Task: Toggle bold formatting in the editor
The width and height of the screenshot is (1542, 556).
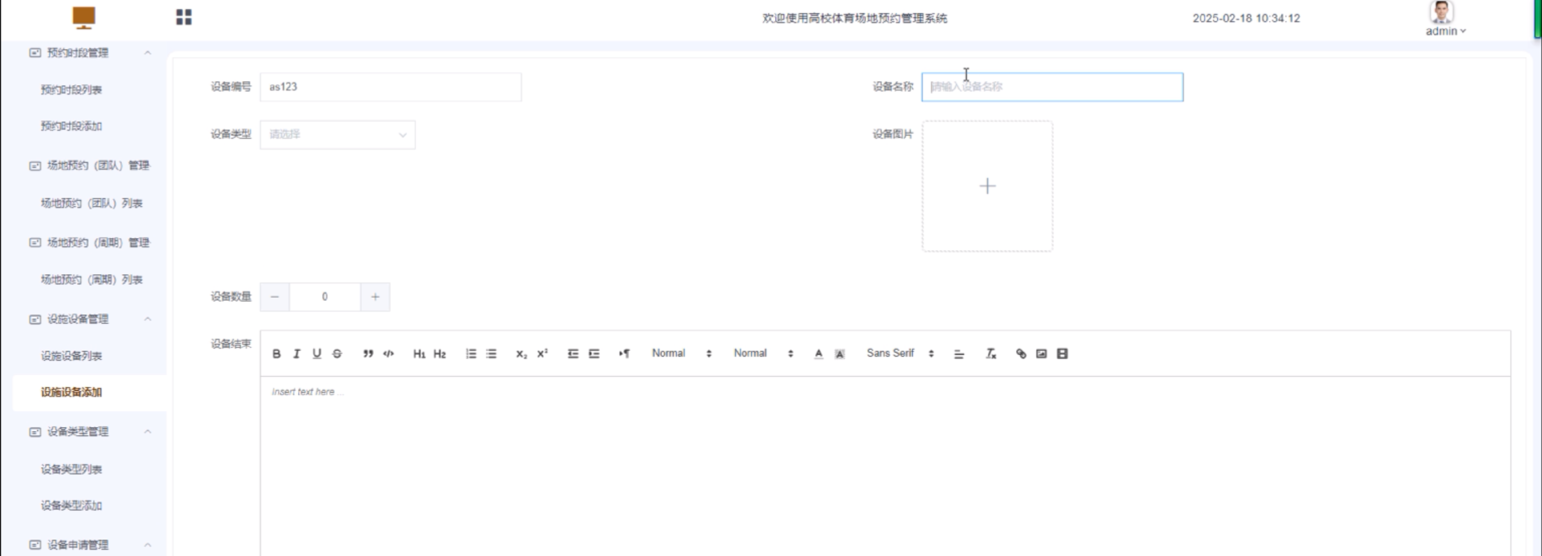Action: 276,354
